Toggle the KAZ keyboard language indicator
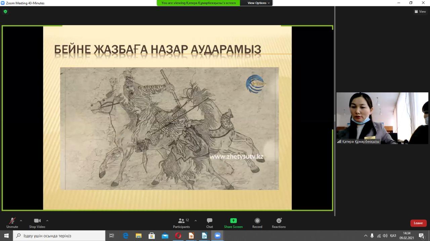This screenshot has width=430, height=241. click(393, 236)
